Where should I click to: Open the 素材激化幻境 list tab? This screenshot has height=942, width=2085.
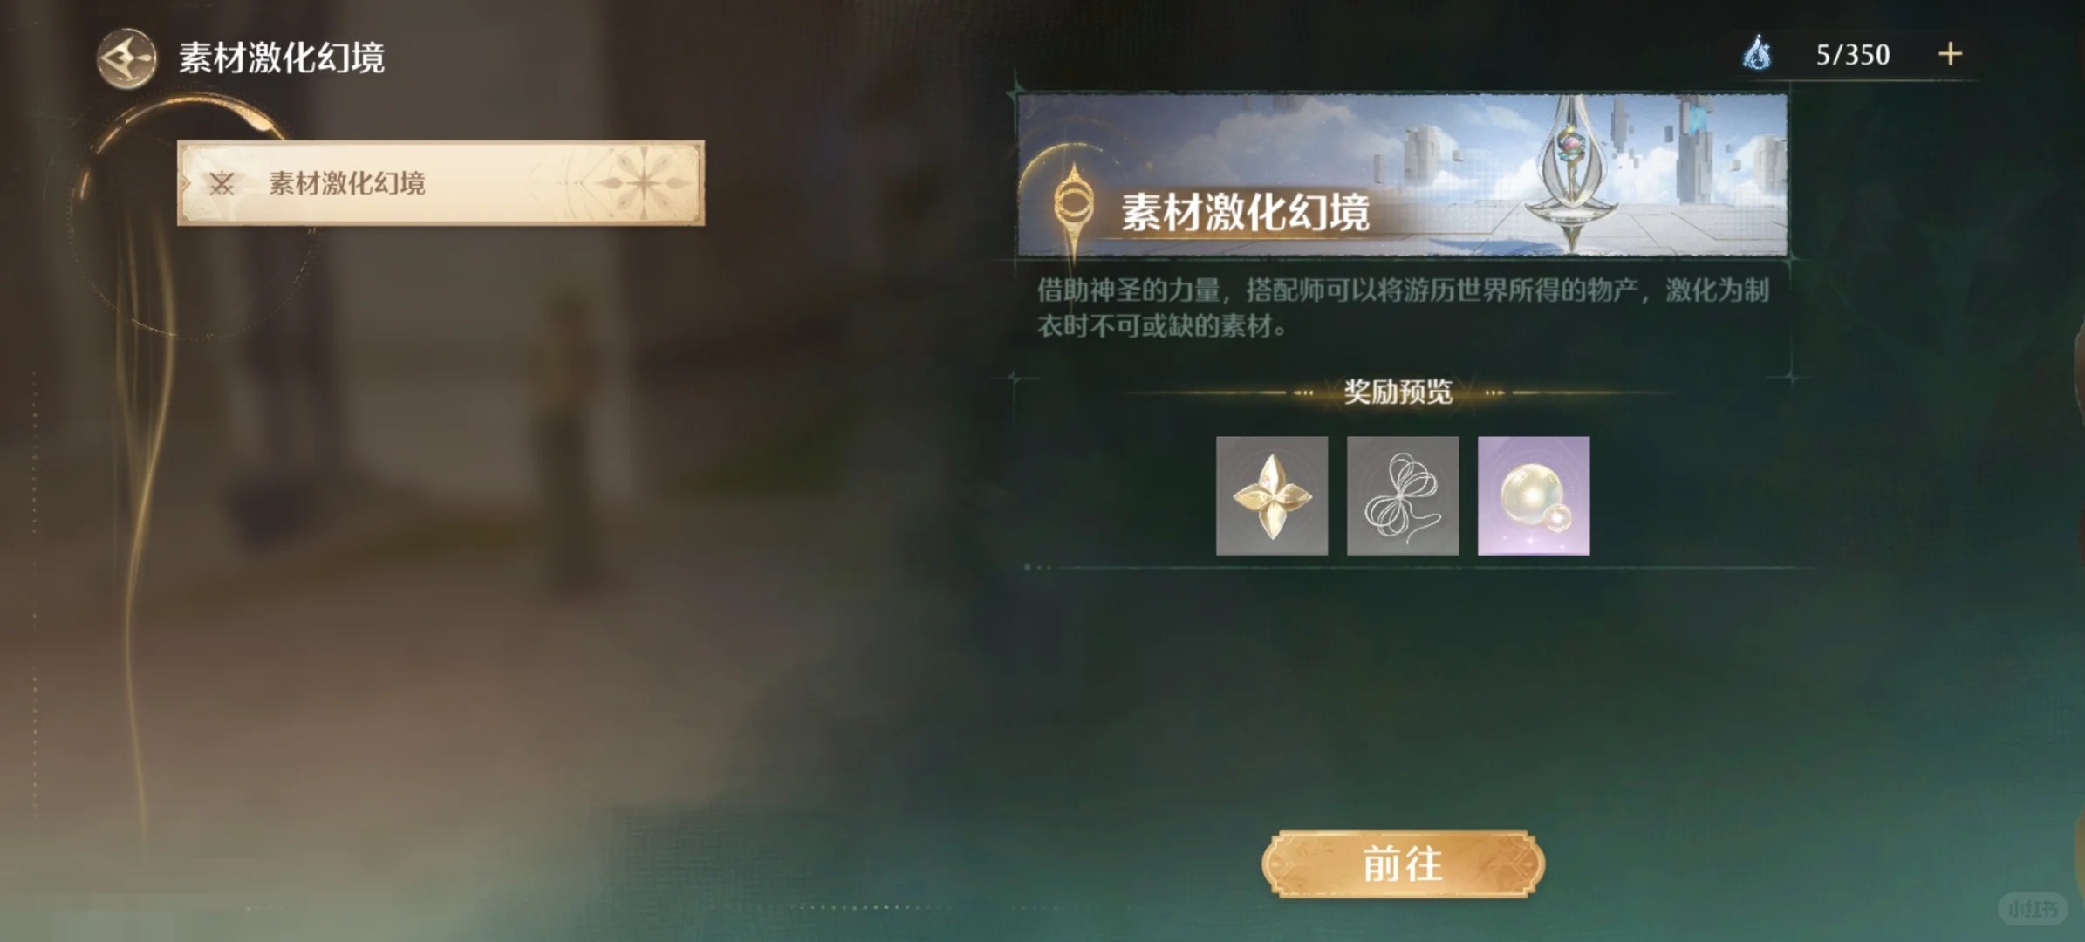tap(441, 183)
